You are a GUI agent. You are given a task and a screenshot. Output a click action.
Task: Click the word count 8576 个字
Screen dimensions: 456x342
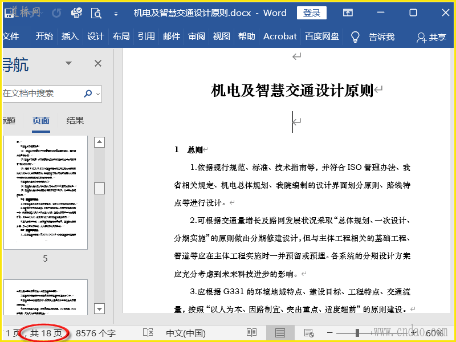[96, 333]
